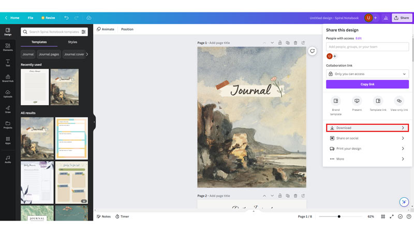Start the Timer
414x233 pixels.
122,216
